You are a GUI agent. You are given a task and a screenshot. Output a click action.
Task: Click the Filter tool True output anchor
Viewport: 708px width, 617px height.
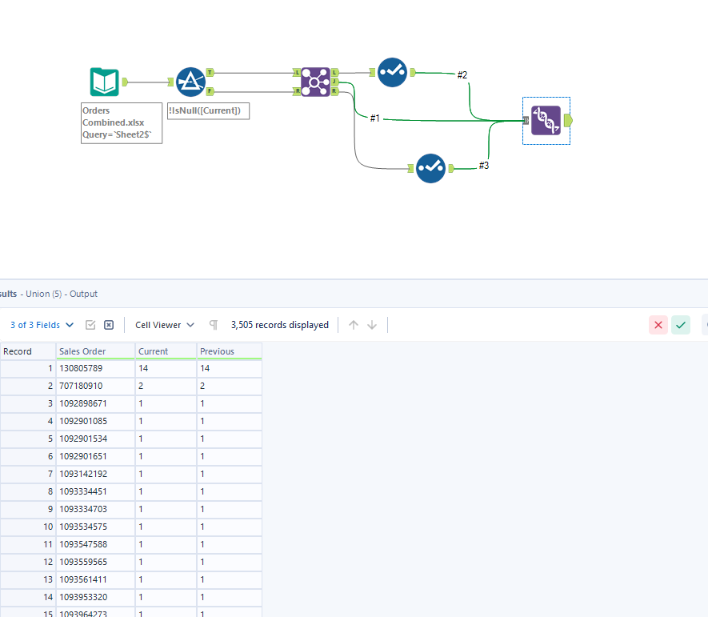pos(210,72)
